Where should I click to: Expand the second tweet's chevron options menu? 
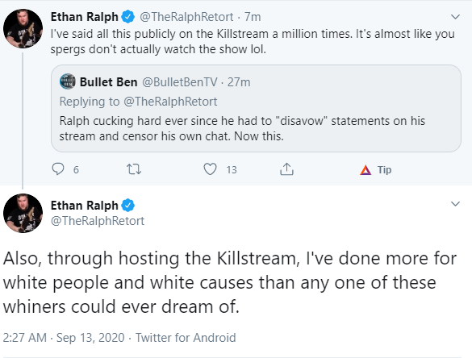click(455, 204)
